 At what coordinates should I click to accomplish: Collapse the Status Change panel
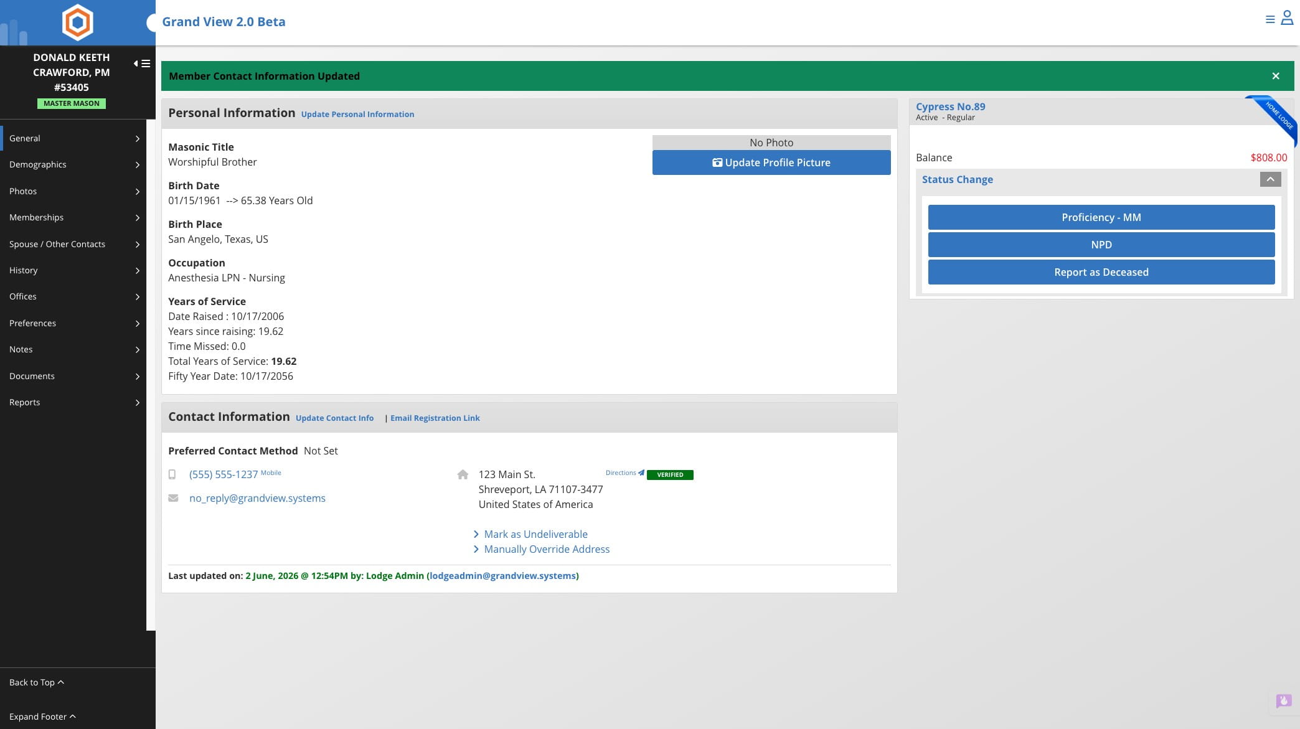(x=1270, y=179)
